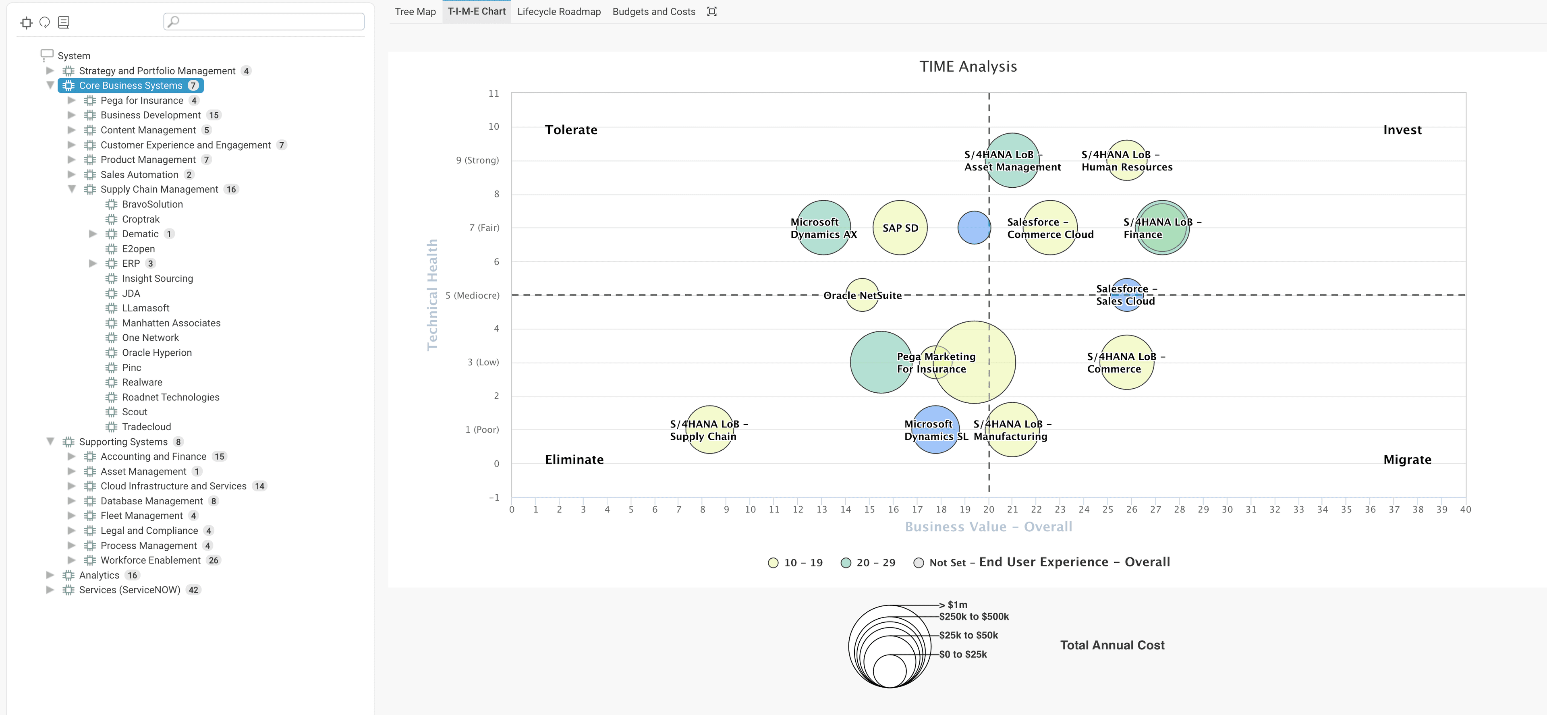Screen dimensions: 1547x715
Task: Open the Budgets and Costs tab
Action: point(653,11)
